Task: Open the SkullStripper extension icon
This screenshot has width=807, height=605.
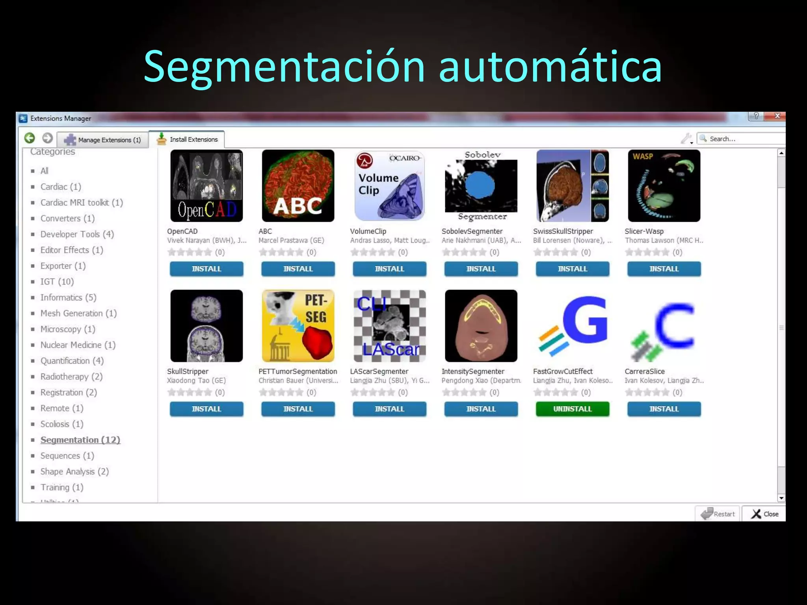Action: (206, 326)
